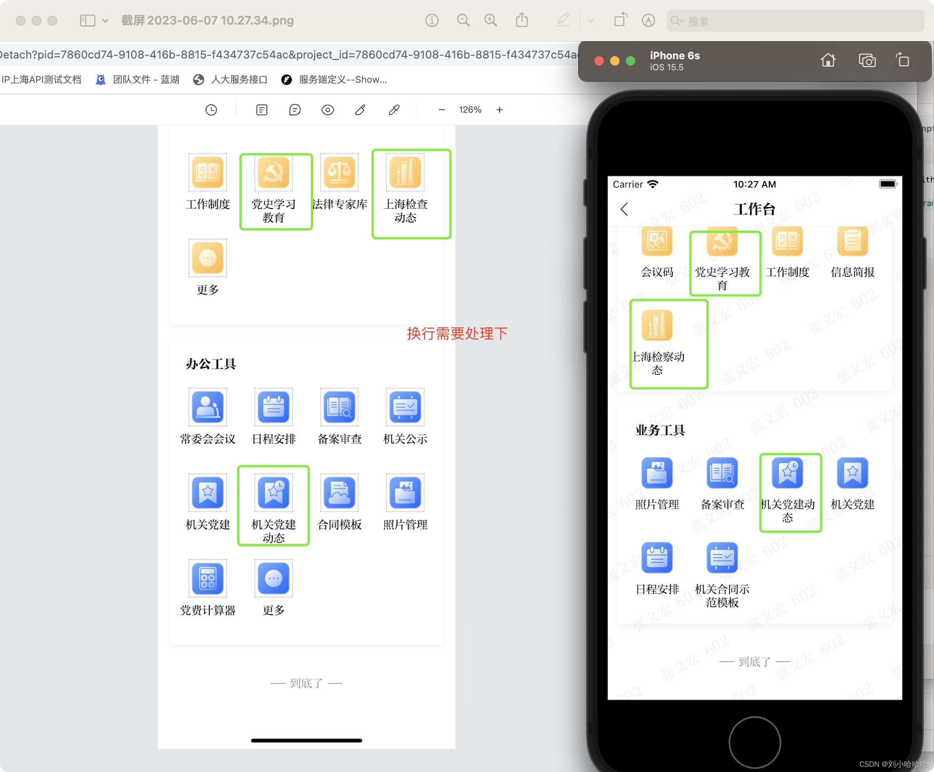
Task: Zoom out with Preview magnifier minus
Action: (463, 21)
